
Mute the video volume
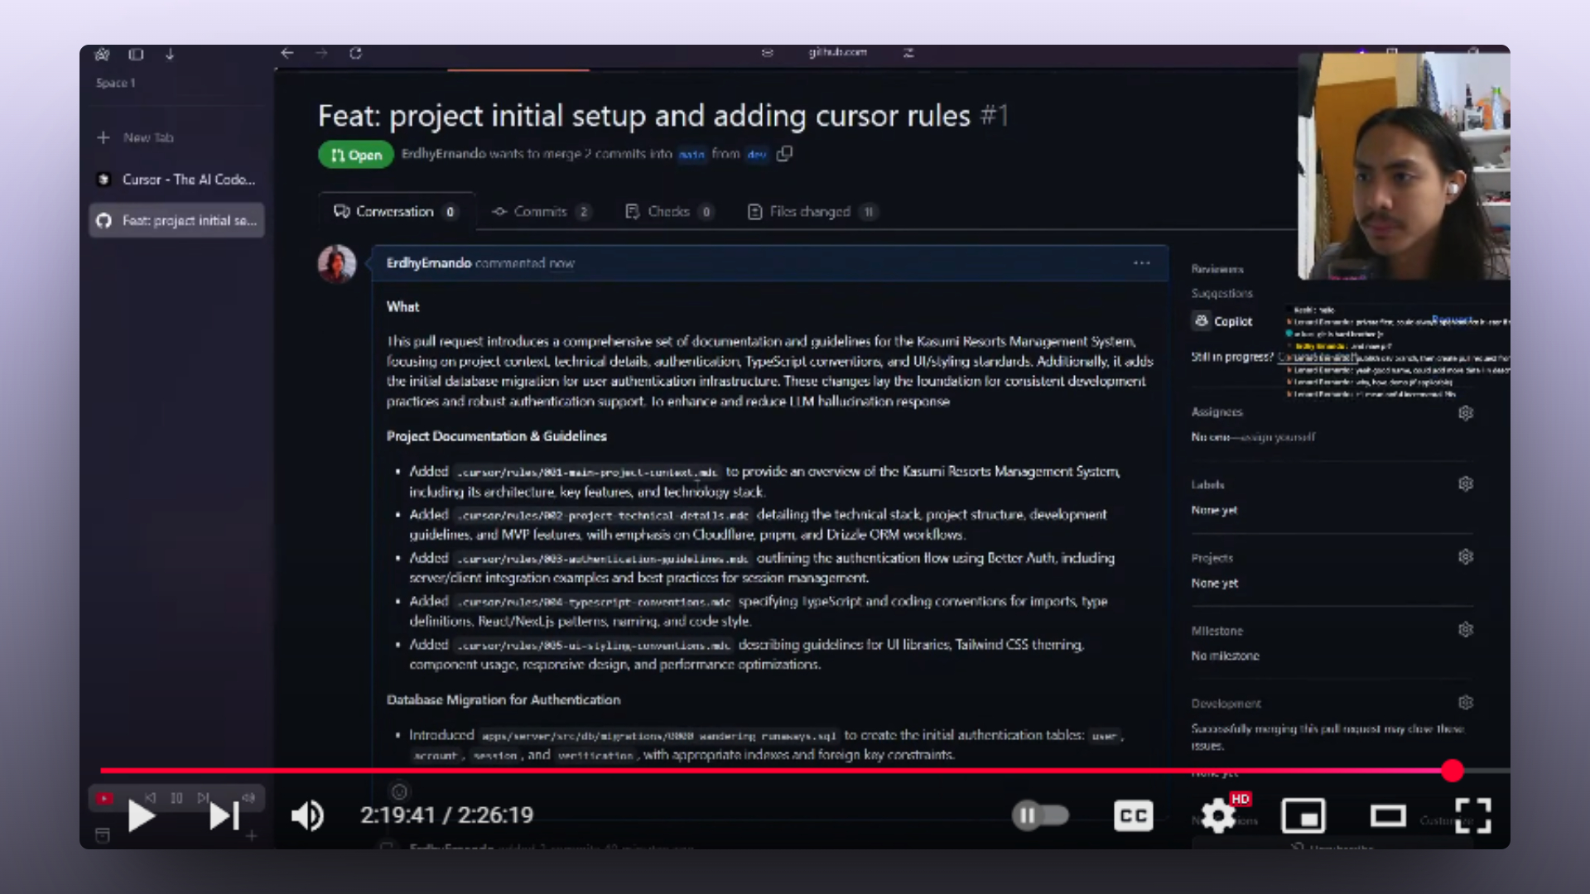(307, 816)
